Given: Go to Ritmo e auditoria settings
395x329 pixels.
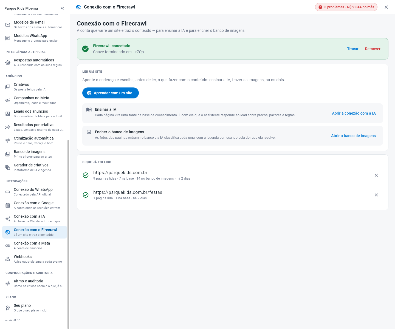Looking at the screenshot, I should 35,283.
